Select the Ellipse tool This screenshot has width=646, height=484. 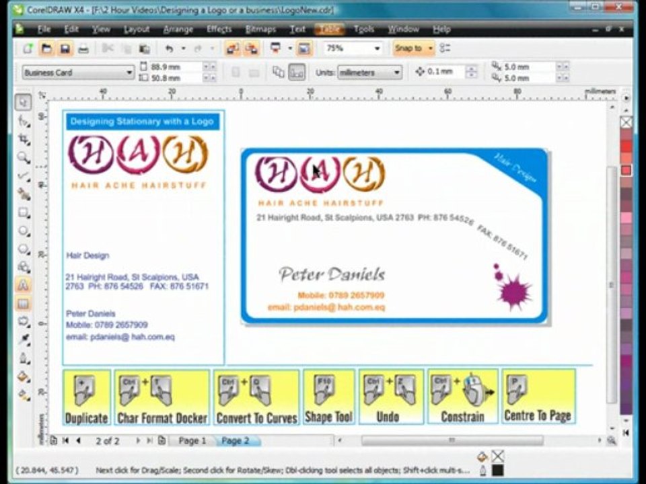[24, 231]
